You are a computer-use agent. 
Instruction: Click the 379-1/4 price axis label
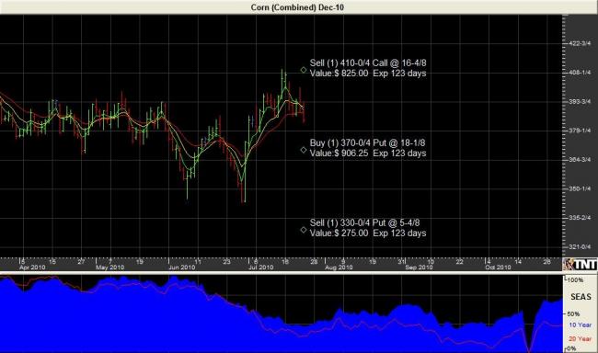(580, 131)
